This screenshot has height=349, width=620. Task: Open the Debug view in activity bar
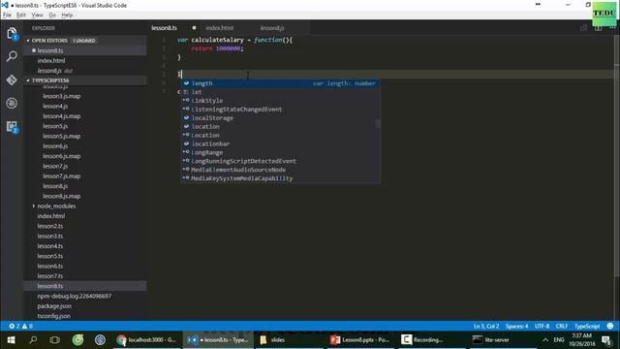[x=12, y=104]
